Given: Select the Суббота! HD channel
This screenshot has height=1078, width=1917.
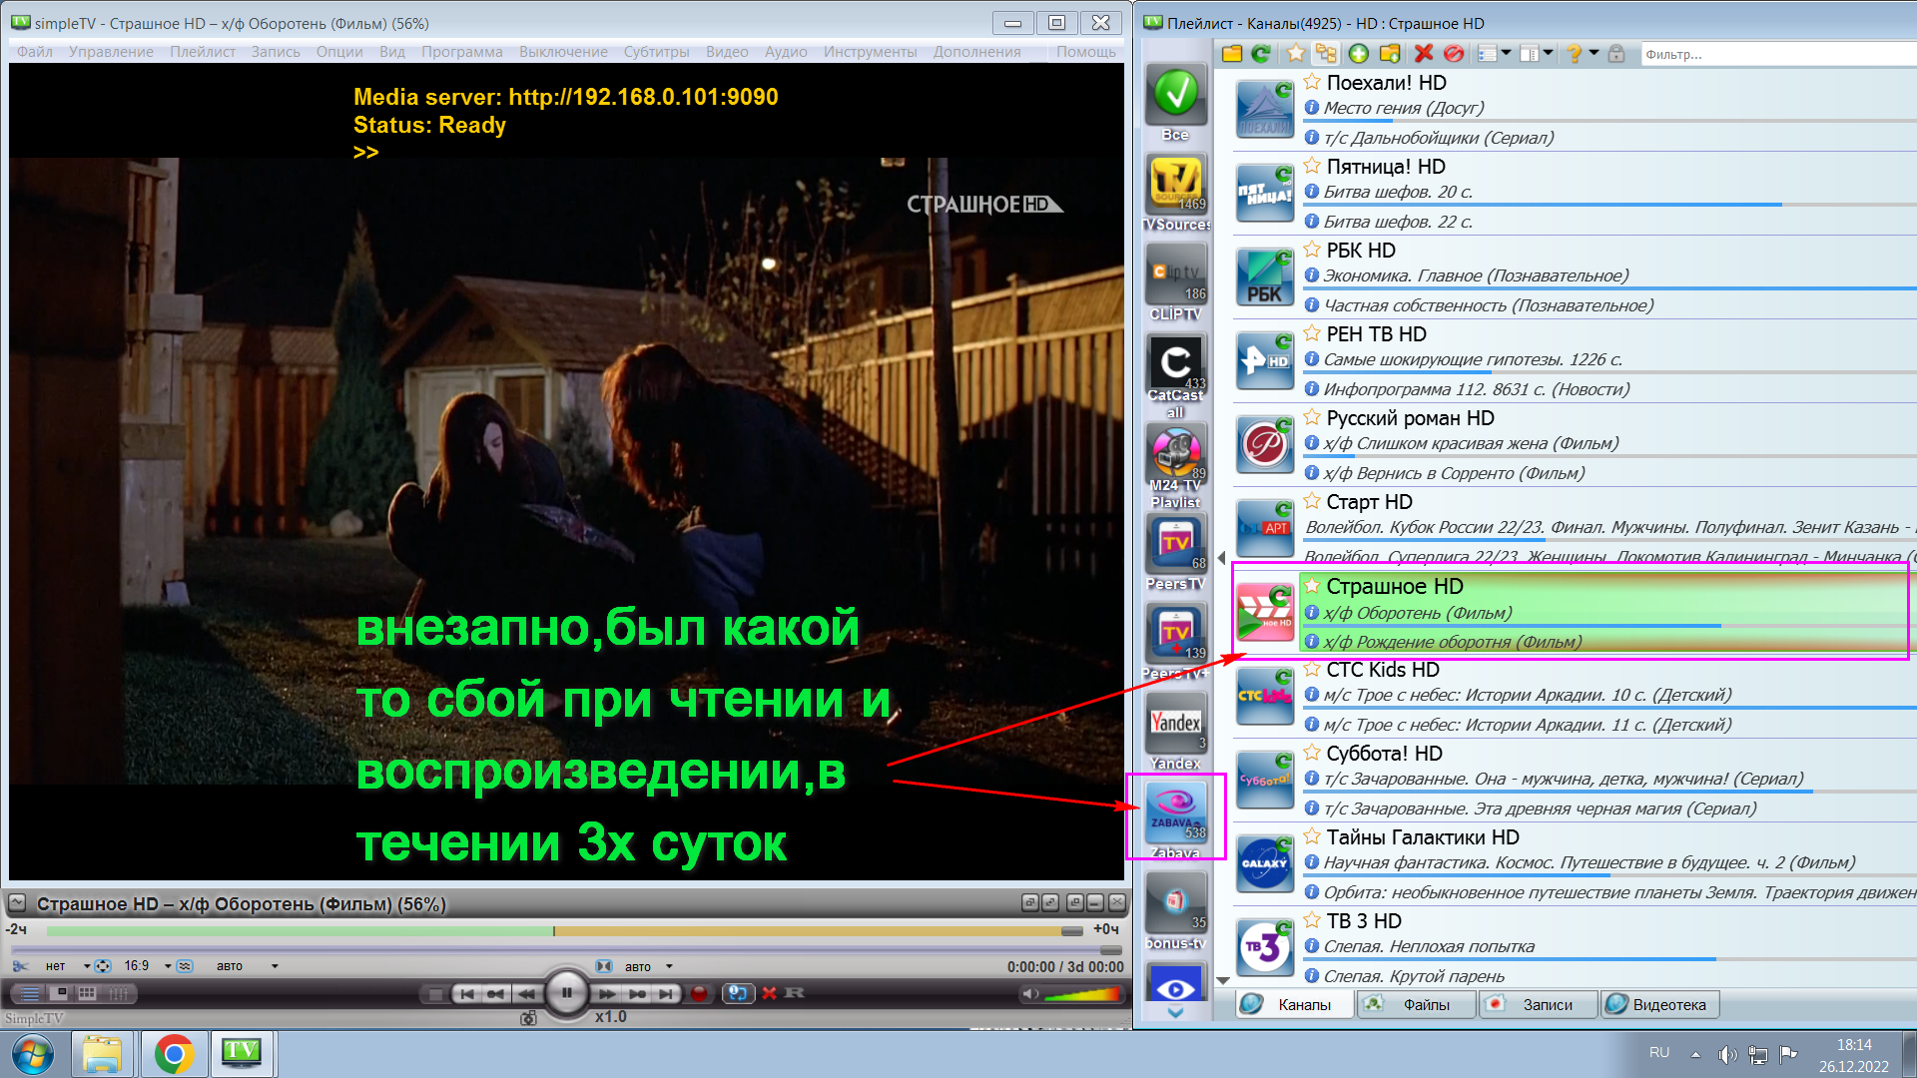Looking at the screenshot, I should pyautogui.click(x=1574, y=781).
